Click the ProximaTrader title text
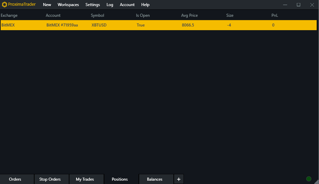 pyautogui.click(x=22, y=4)
